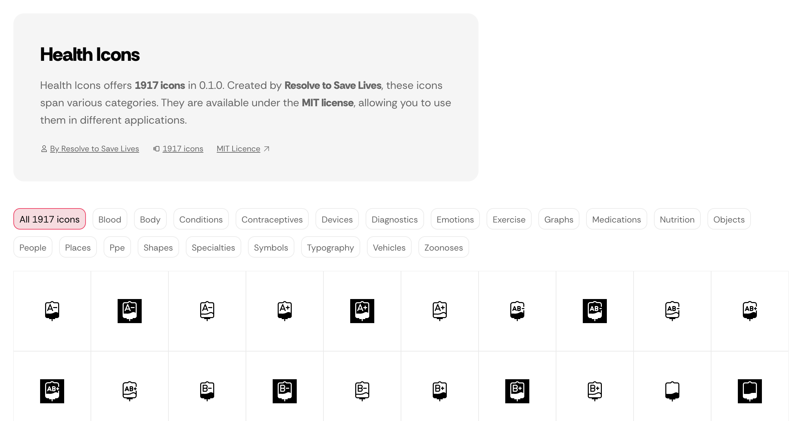Screen dimensions: 802x421
Task: Toggle the Blood category filter
Action: click(110, 219)
